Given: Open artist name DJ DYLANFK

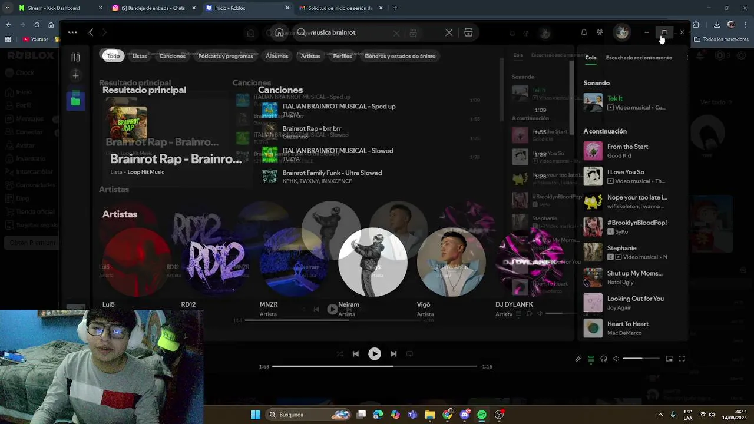Looking at the screenshot, I should pyautogui.click(x=514, y=304).
